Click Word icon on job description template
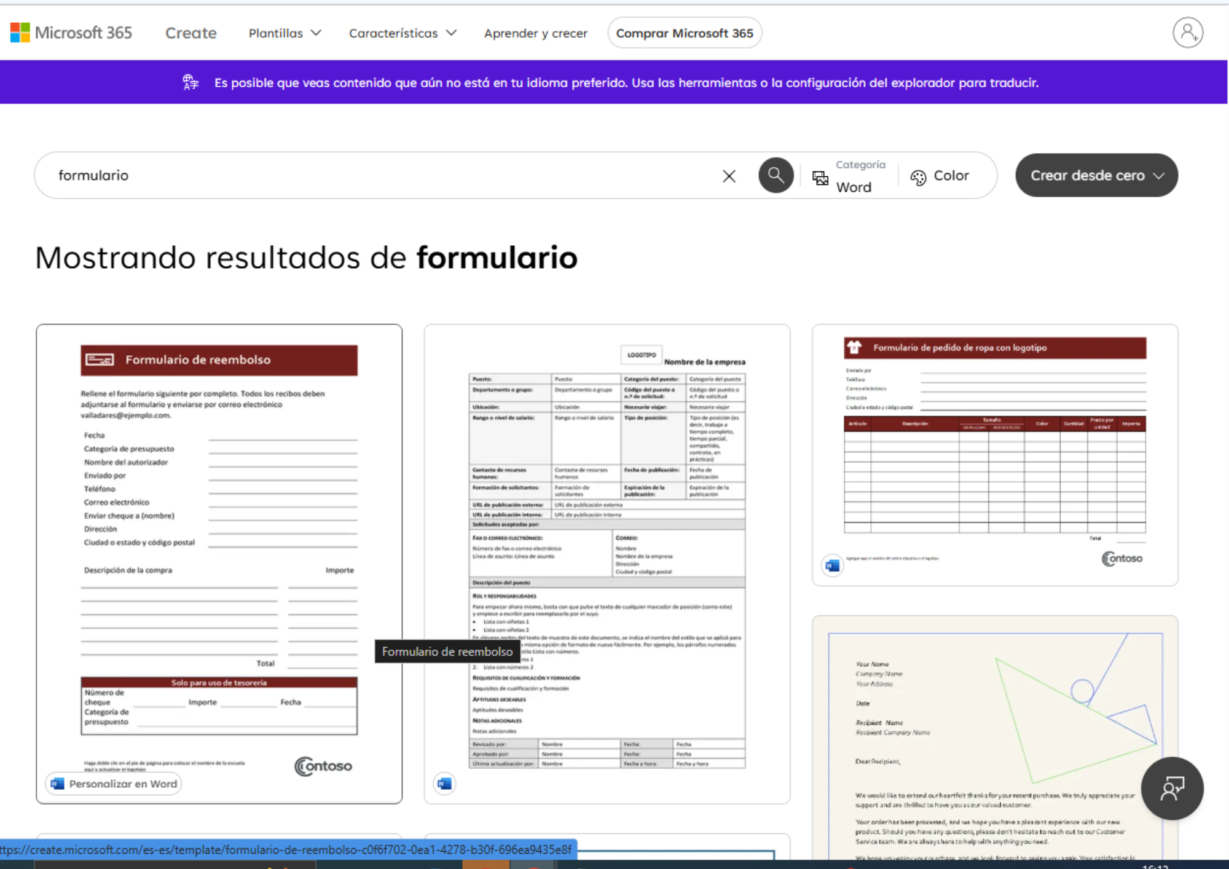 tap(444, 784)
